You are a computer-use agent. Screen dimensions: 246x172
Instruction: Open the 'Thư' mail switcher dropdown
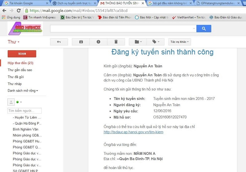coord(14,42)
